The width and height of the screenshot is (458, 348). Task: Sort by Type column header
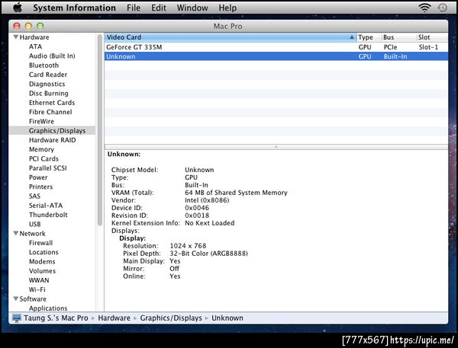369,37
